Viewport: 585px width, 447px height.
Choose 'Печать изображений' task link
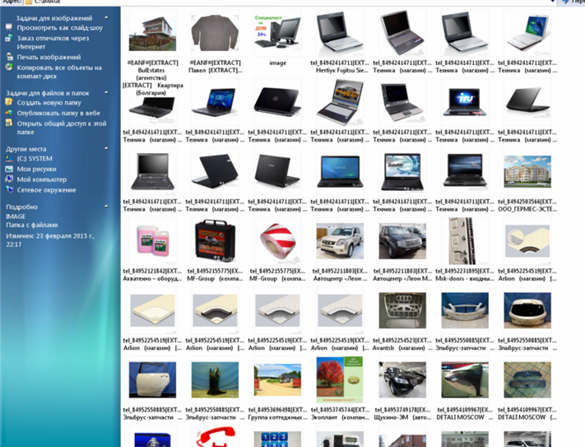[x=49, y=57]
